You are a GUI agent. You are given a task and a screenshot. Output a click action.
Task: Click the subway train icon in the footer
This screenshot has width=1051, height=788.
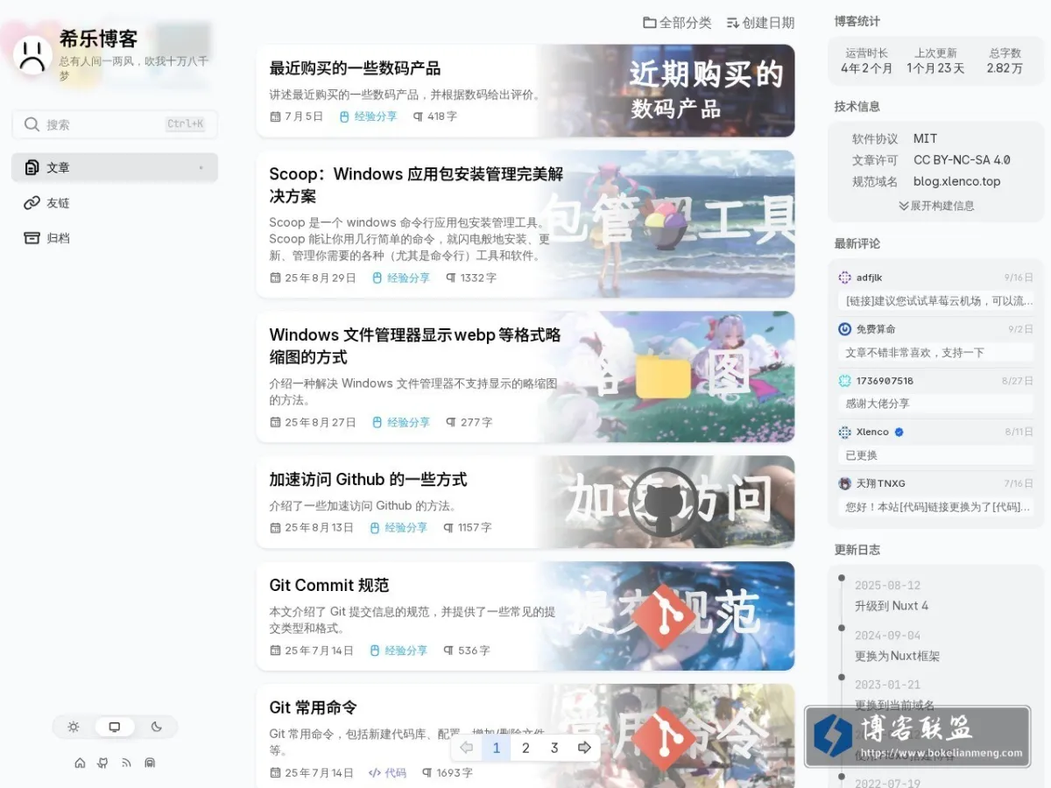pyautogui.click(x=150, y=763)
